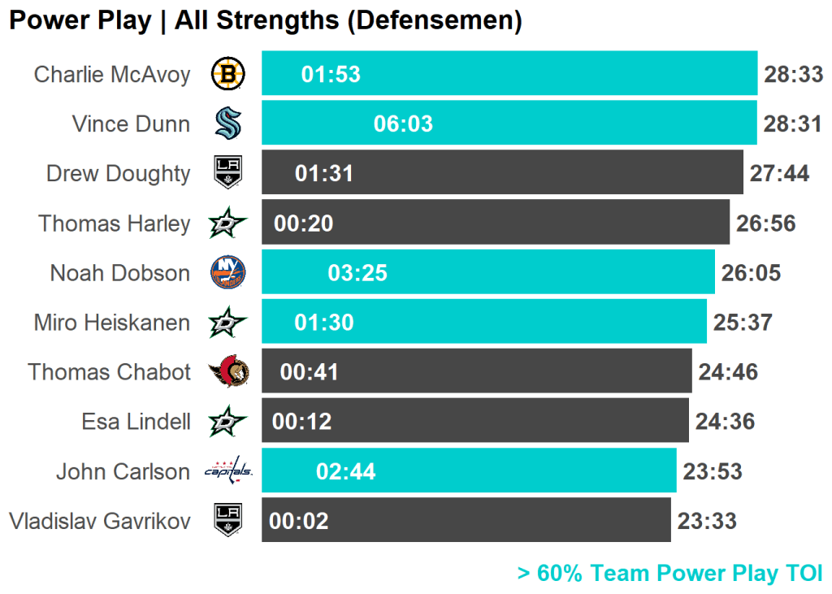Viewport: 832px width, 594px height.
Task: Click the 'Power Play | All Strengths (Defensemen)' title
Action: pyautogui.click(x=265, y=20)
